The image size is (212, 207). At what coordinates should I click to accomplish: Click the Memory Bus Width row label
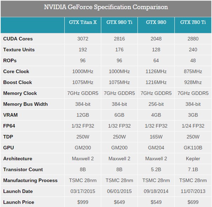[x=25, y=104]
